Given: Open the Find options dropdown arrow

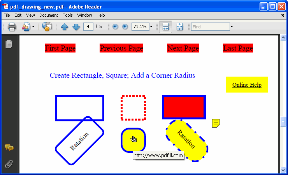Looking at the screenshot, I should pyautogui.click(x=232, y=27).
